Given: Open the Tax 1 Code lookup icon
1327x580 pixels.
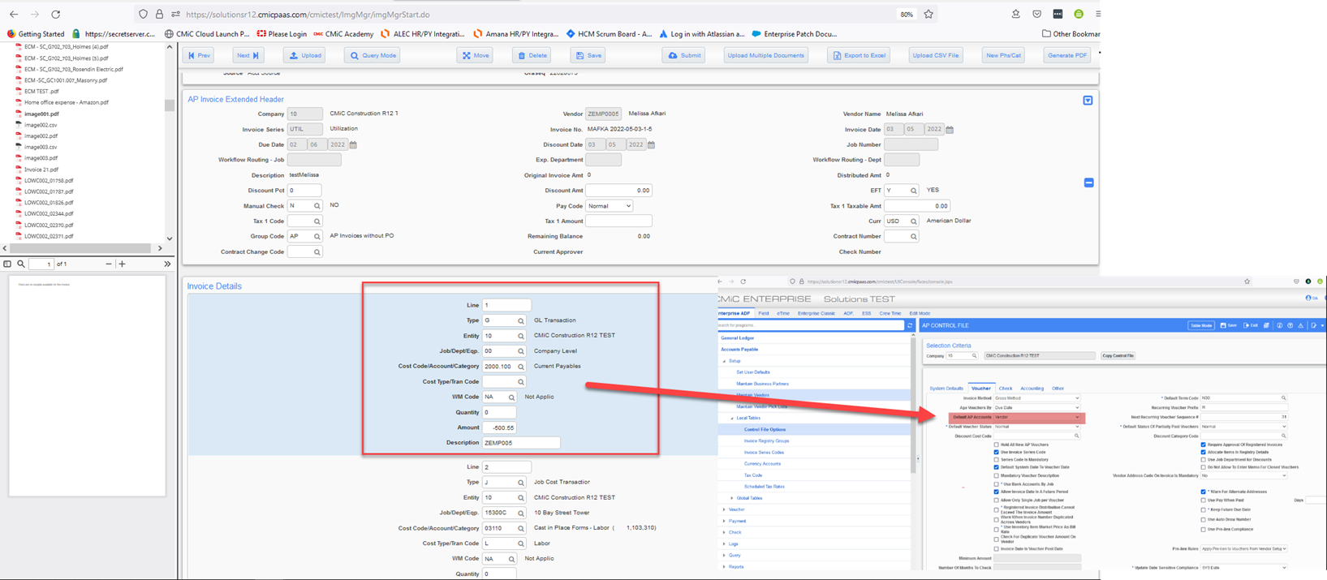Looking at the screenshot, I should (317, 221).
